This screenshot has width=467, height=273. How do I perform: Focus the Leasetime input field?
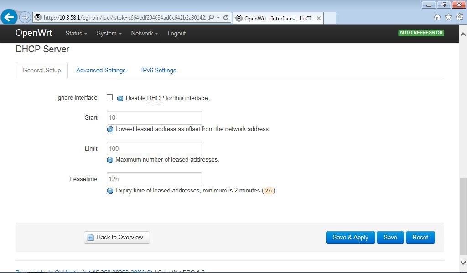pyautogui.click(x=155, y=179)
